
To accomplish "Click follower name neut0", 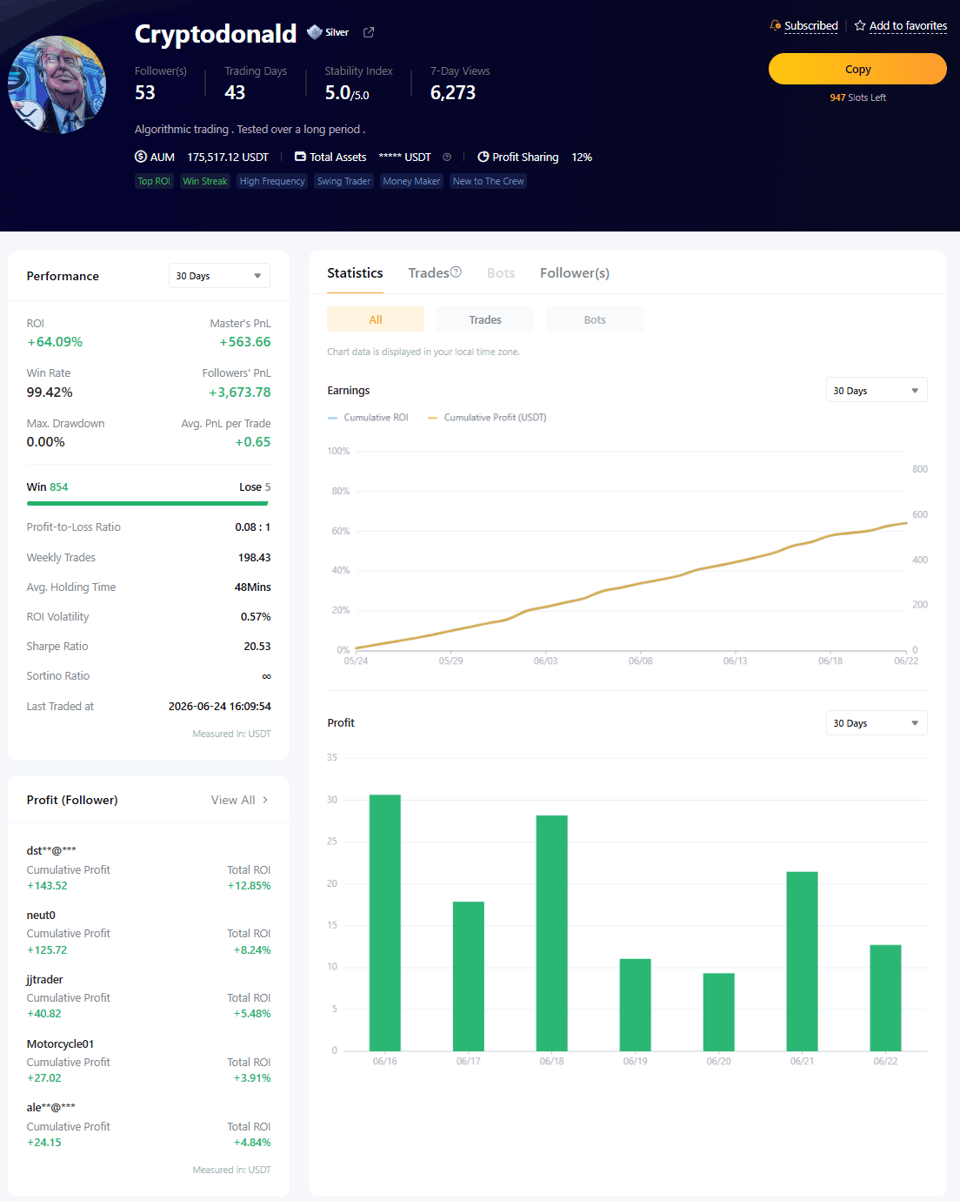I will coord(41,915).
